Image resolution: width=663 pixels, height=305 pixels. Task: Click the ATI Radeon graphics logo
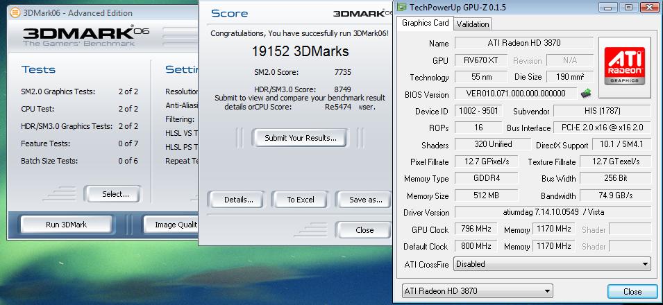click(x=625, y=67)
